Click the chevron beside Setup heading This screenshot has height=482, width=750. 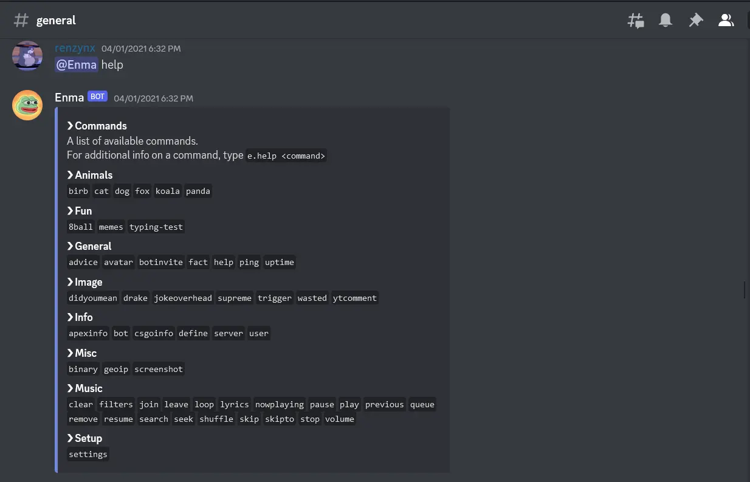click(71, 438)
